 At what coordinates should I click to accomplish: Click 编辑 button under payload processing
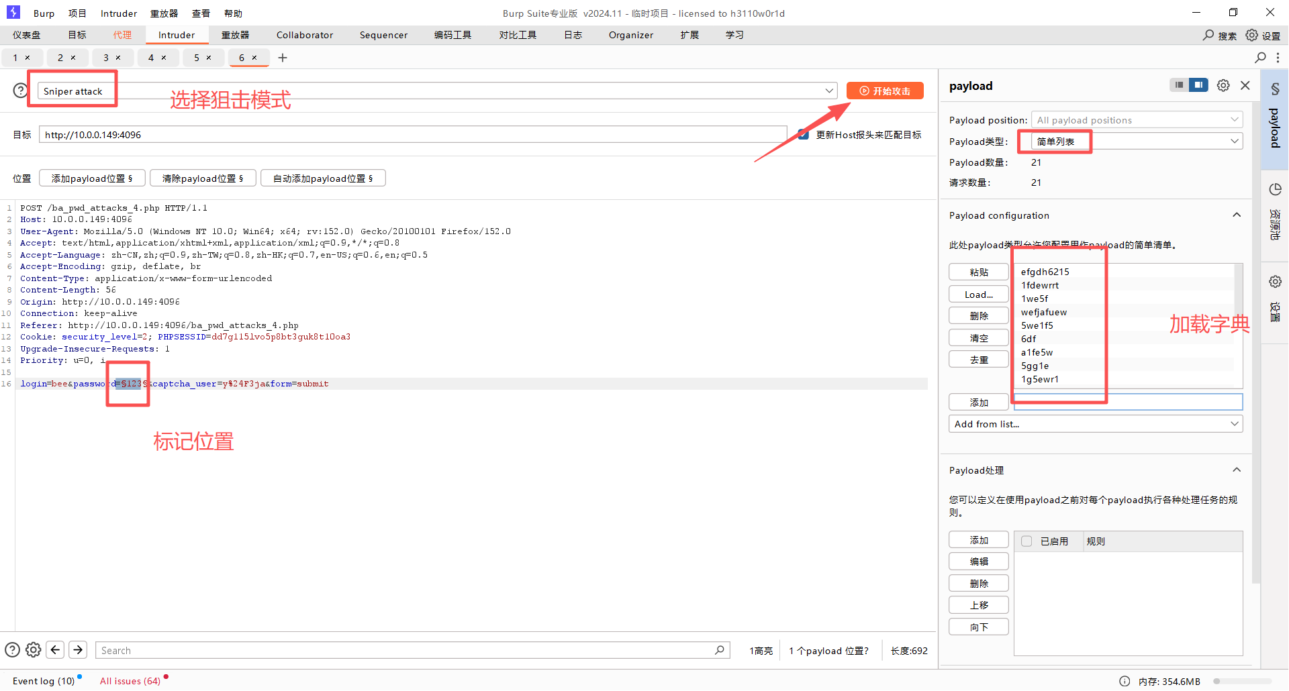tap(979, 562)
